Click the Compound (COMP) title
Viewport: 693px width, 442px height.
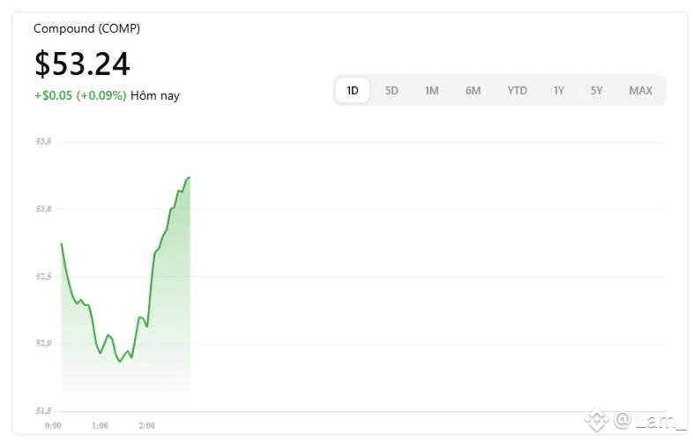pos(86,28)
